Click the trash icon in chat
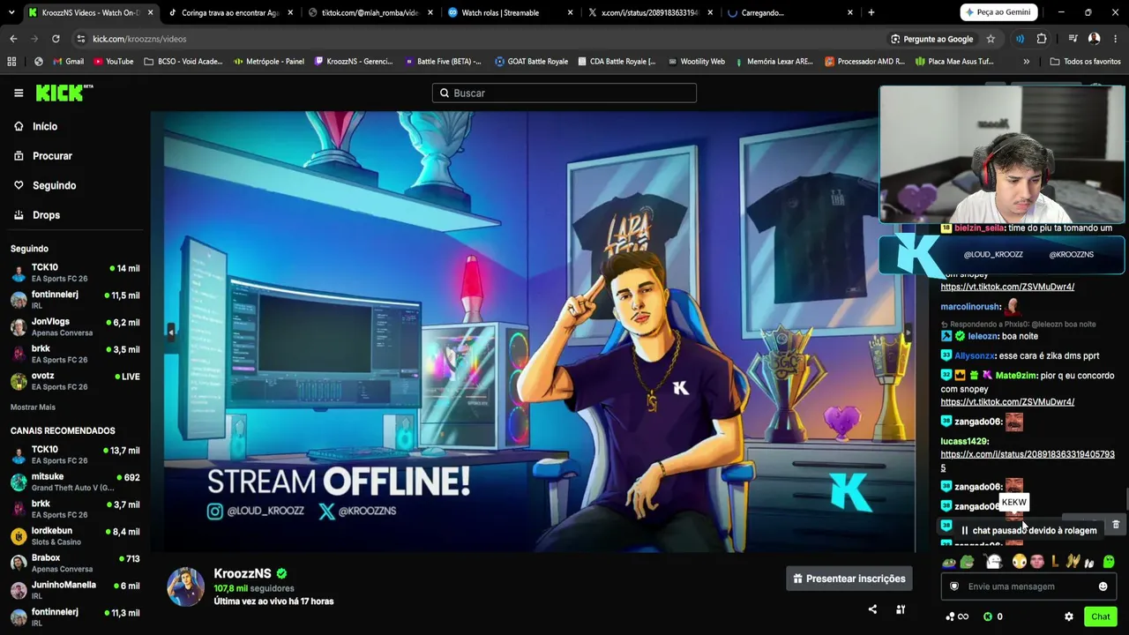This screenshot has height=635, width=1129. [1116, 526]
